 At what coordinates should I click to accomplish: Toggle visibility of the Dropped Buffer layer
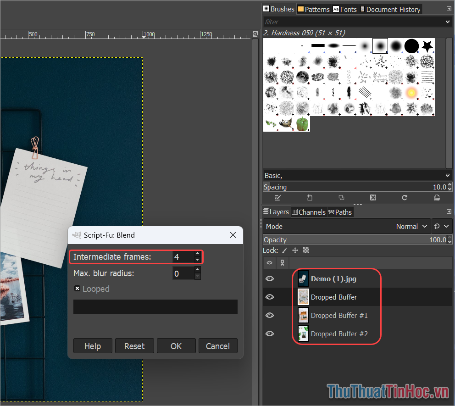click(x=270, y=297)
